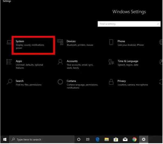This screenshot has height=144, width=163.
Task: Open the Time & Language icon
Action: pos(111,62)
